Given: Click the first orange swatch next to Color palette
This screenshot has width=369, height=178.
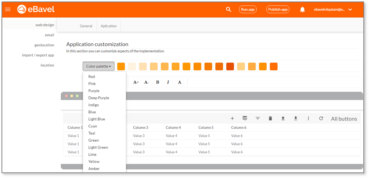Looking at the screenshot, I should click(x=121, y=67).
